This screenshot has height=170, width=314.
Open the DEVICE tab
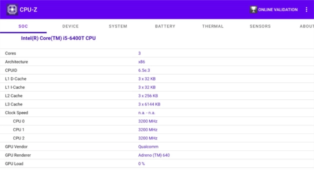click(71, 26)
